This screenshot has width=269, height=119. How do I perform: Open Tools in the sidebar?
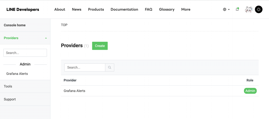pos(25,86)
